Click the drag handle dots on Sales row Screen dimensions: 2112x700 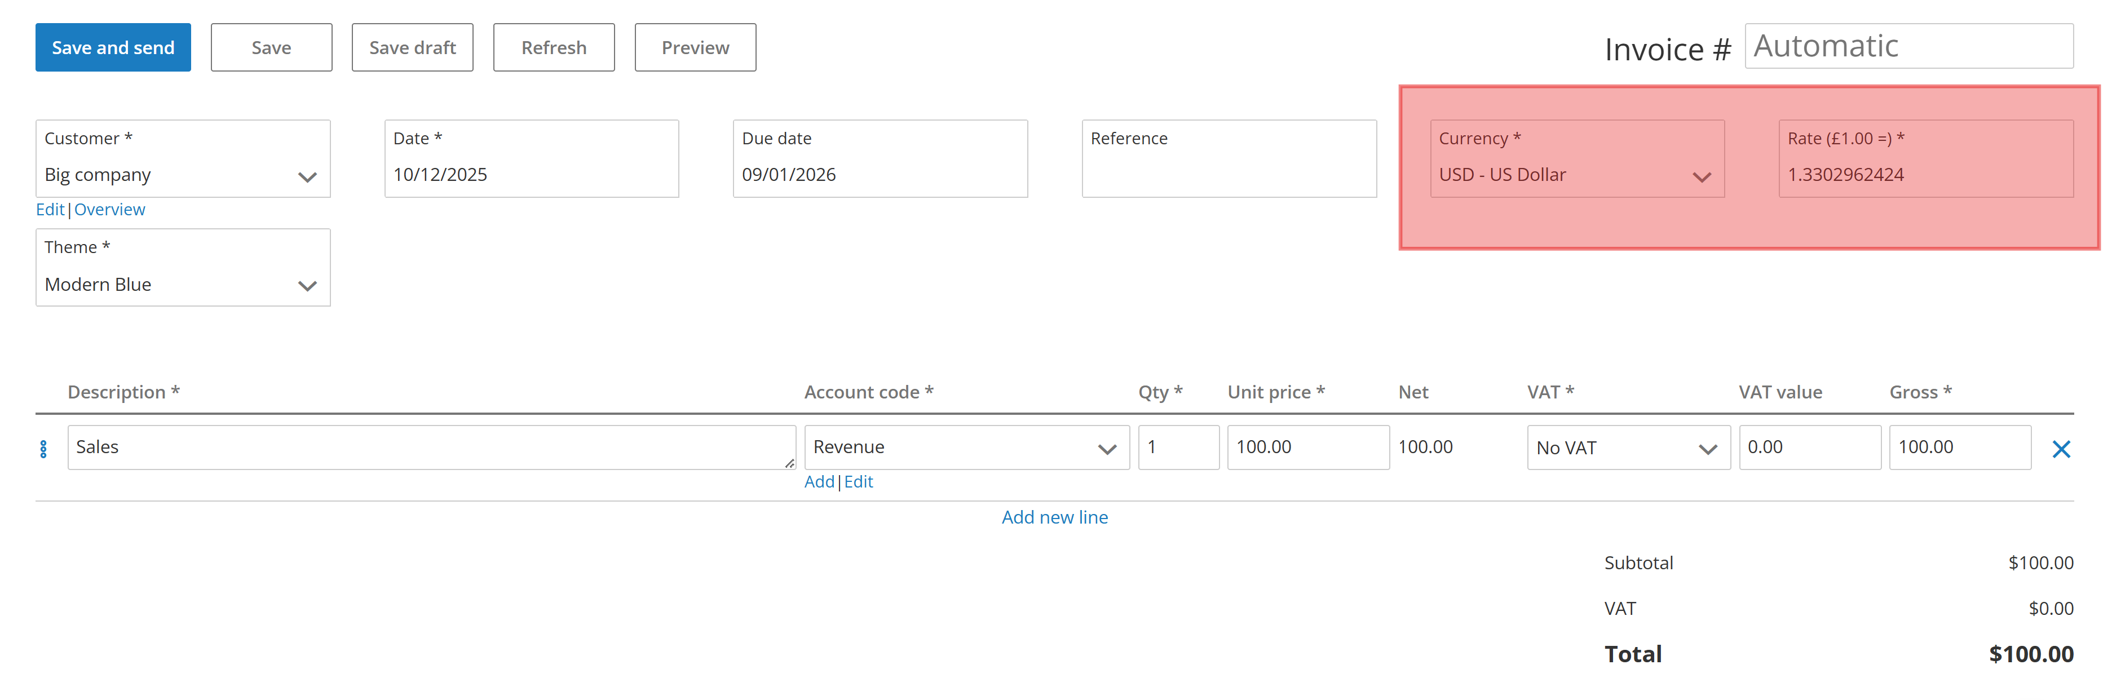pyautogui.click(x=43, y=449)
